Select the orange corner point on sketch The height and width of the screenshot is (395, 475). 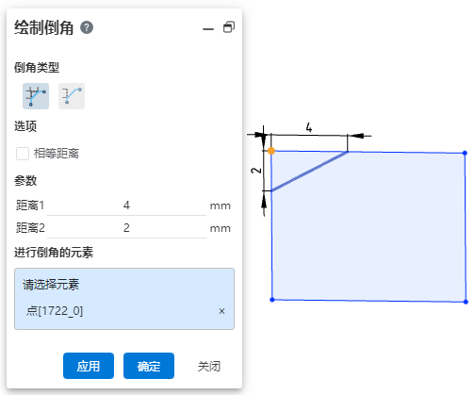(271, 151)
